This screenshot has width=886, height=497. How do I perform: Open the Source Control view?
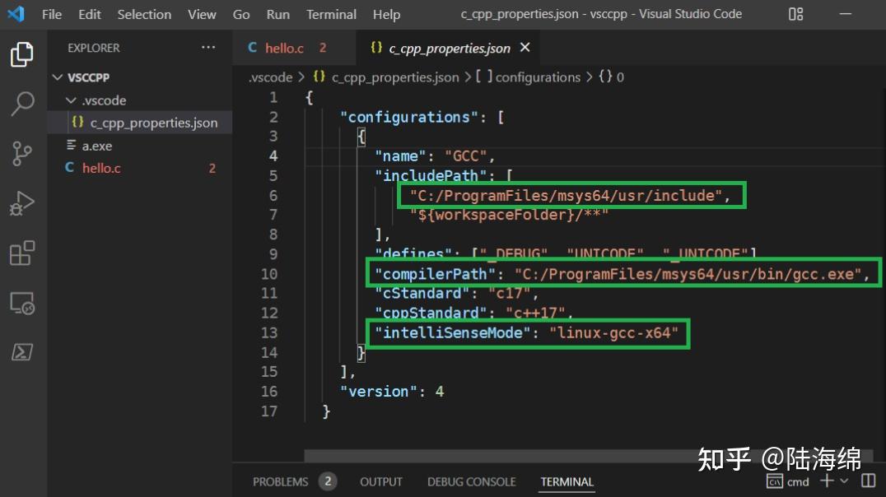point(21,154)
